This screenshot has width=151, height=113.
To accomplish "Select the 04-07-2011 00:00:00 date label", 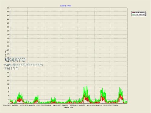I will tap(61, 105).
